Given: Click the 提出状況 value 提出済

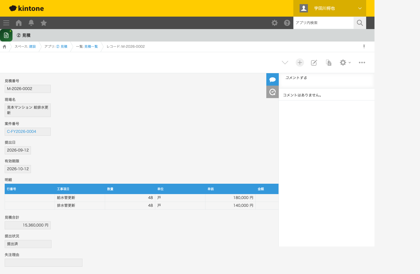Looking at the screenshot, I should click(28, 244).
